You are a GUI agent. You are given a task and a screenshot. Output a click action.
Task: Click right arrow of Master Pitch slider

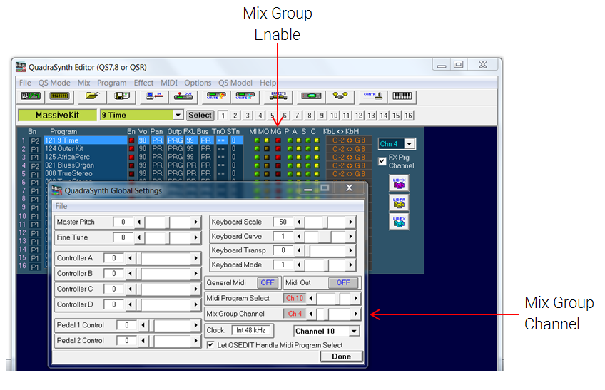coord(195,222)
